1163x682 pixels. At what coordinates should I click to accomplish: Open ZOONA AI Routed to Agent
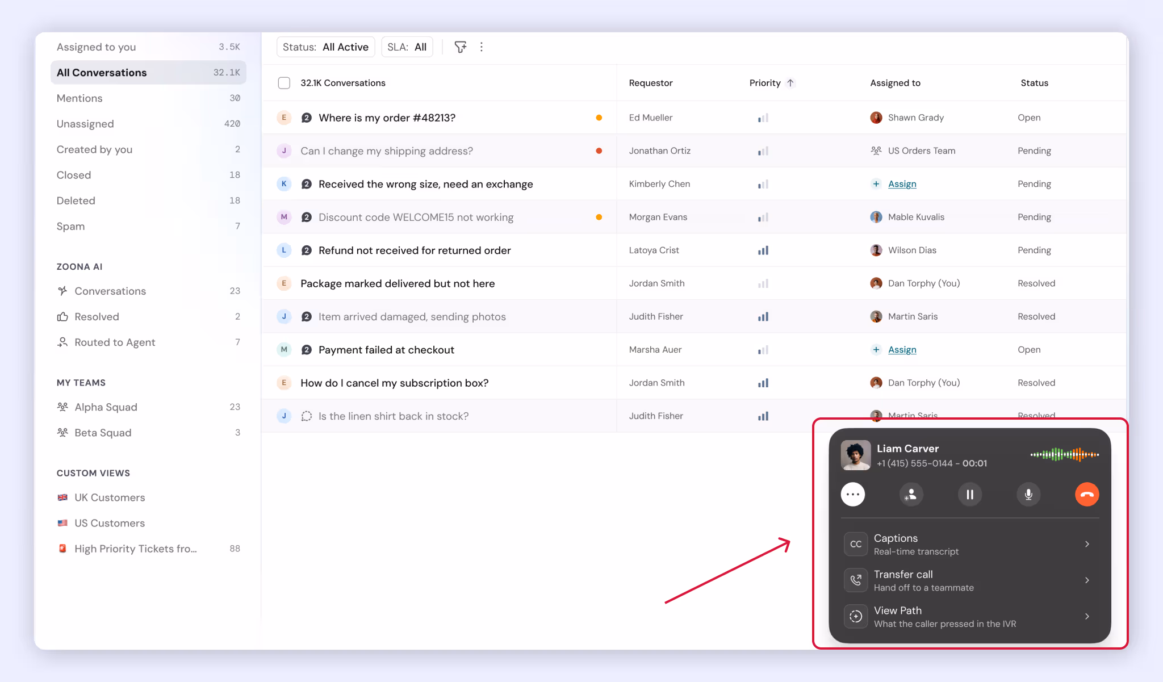point(148,342)
